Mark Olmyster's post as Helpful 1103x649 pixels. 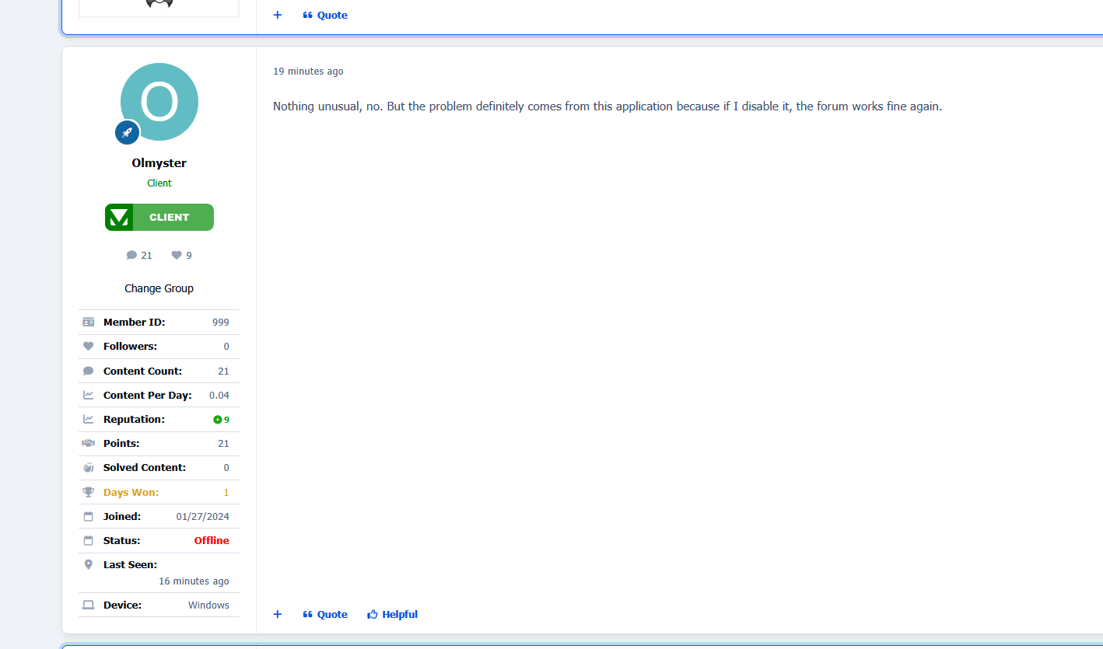point(393,614)
